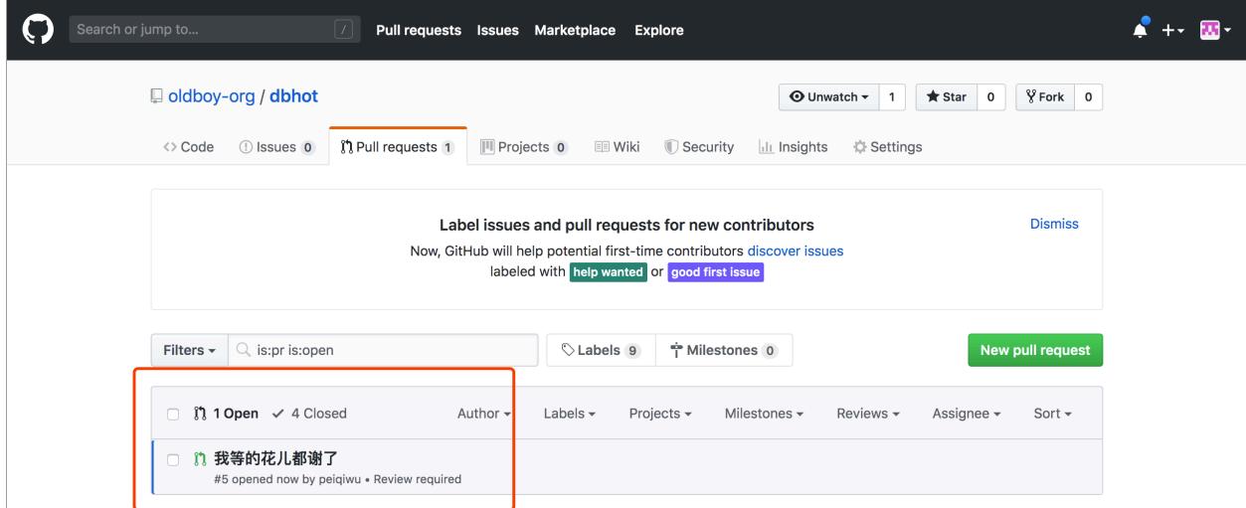Screen dimensions: 1246x508
Task: Tick the checkbox for pull request #5
Action: (173, 460)
